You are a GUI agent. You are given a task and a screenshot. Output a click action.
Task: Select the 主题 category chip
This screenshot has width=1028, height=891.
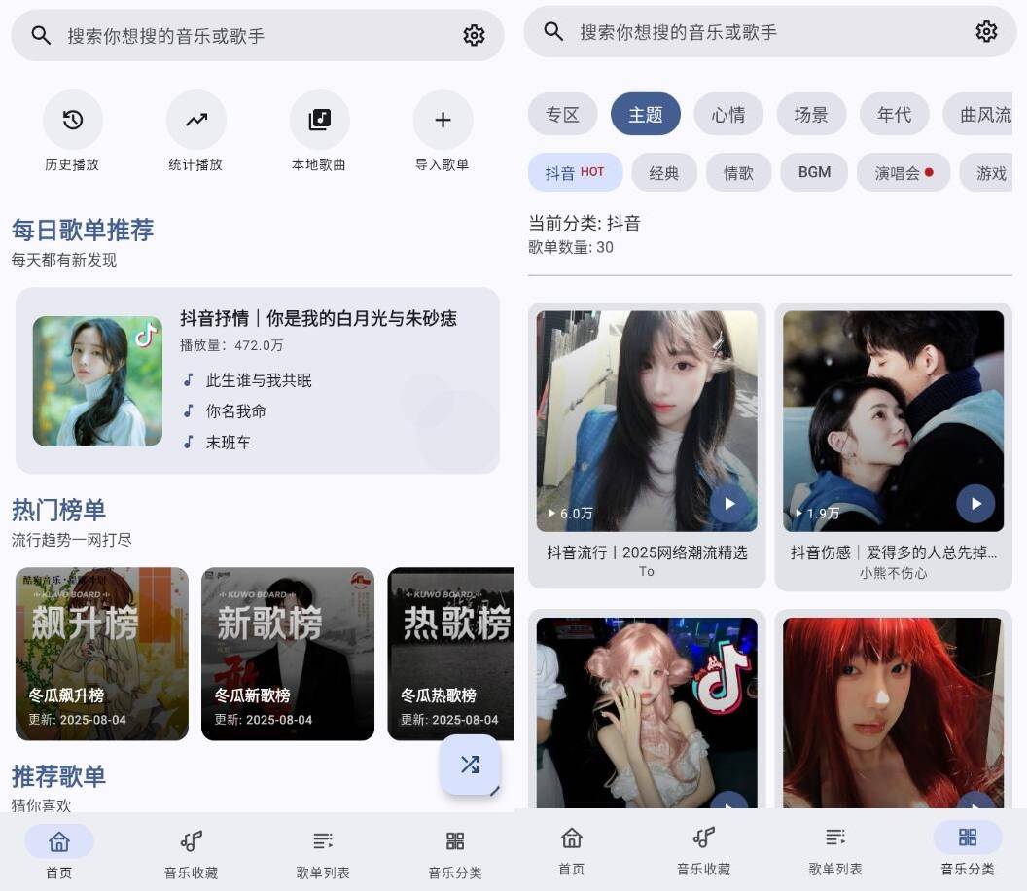645,113
